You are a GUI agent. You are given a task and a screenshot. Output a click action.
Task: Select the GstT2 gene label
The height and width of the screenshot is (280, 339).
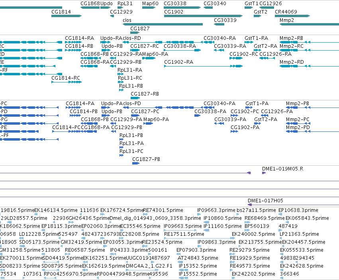click(261, 12)
